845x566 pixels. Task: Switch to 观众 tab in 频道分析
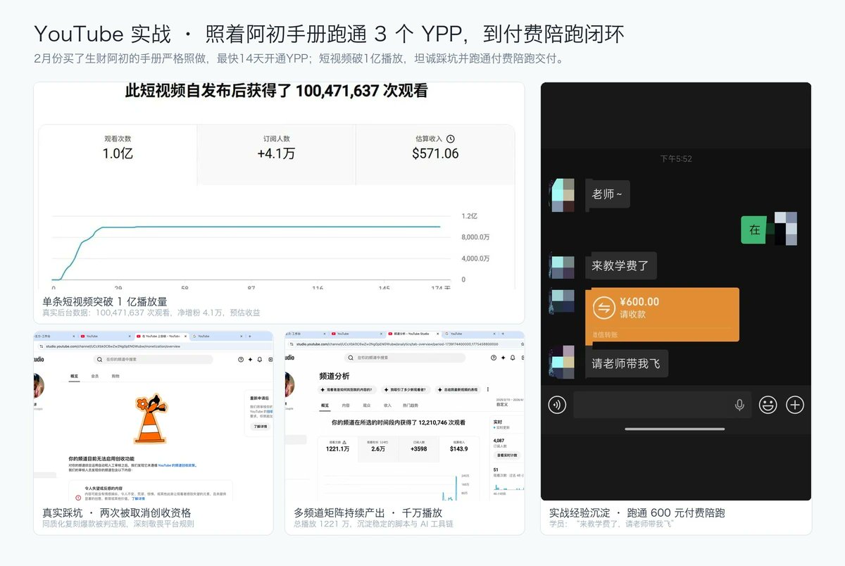coord(367,405)
